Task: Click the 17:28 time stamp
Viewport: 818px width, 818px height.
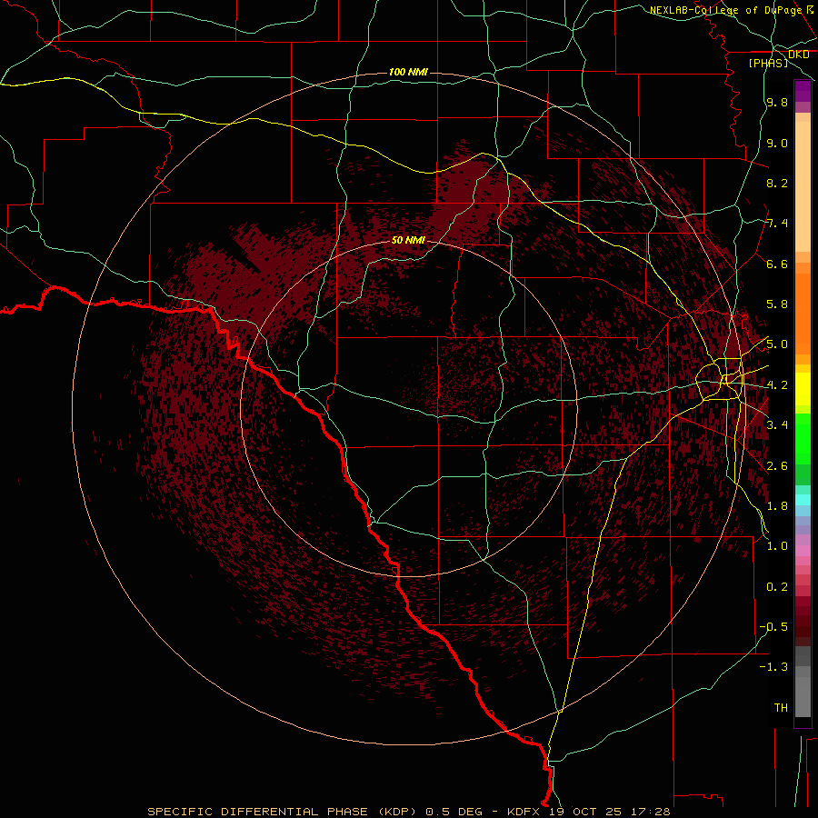Action: pyautogui.click(x=650, y=812)
